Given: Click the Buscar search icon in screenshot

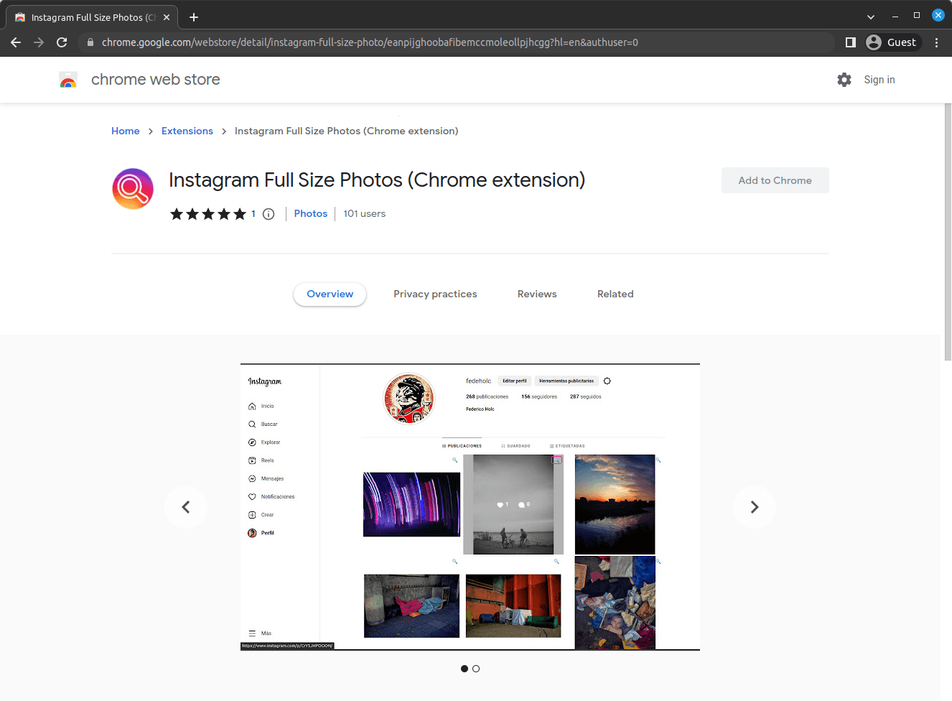Looking at the screenshot, I should (252, 424).
